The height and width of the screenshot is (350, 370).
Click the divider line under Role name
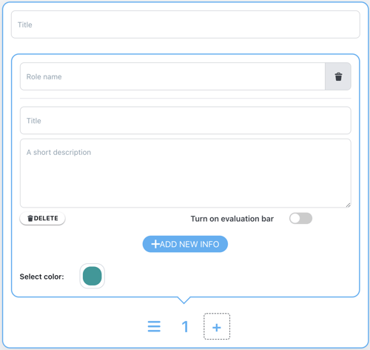pyautogui.click(x=186, y=99)
